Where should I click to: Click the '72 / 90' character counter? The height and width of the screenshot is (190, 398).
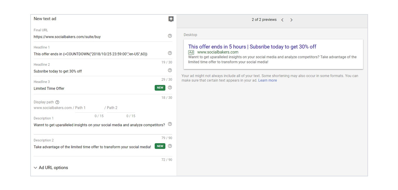click(167, 160)
